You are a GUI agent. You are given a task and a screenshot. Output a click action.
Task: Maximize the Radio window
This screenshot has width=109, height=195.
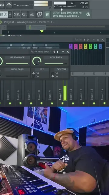pyautogui.click(x=98, y=40)
